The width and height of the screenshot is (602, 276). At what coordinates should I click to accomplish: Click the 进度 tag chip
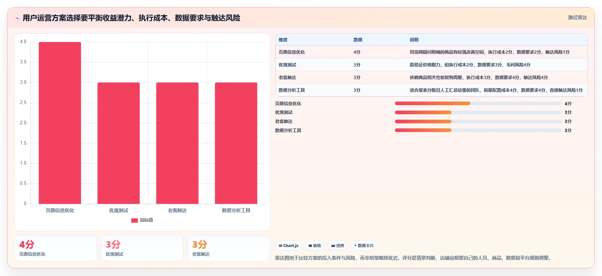(x=338, y=246)
